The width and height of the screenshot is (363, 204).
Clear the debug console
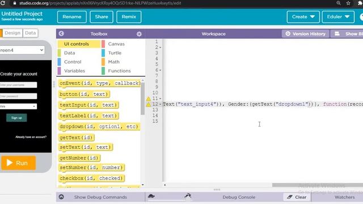tap(297, 197)
